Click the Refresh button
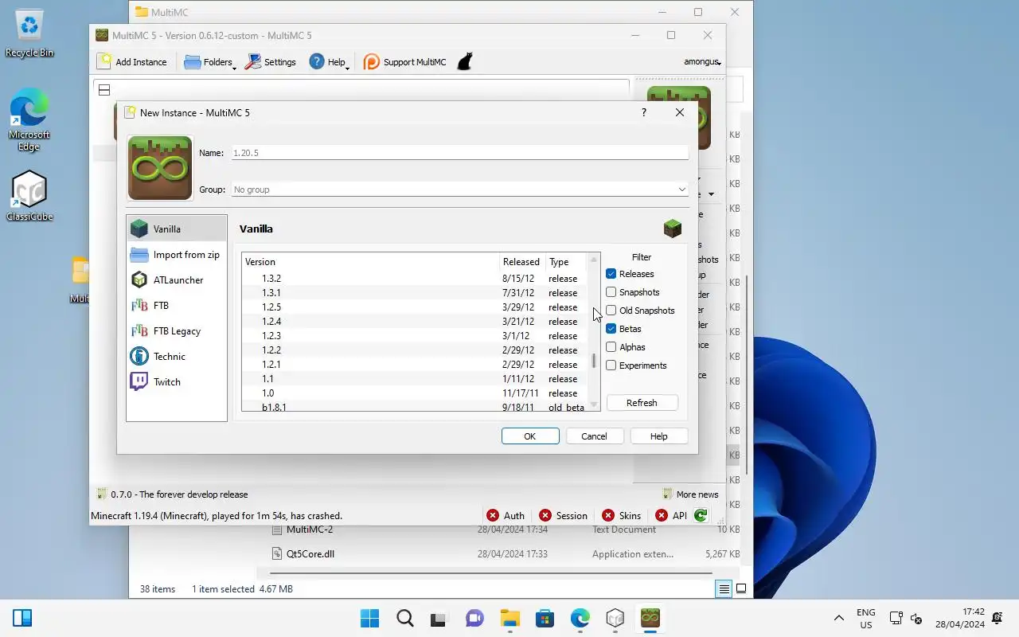 (x=642, y=403)
